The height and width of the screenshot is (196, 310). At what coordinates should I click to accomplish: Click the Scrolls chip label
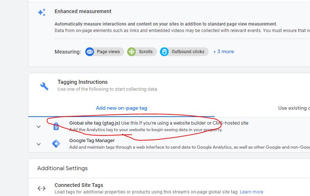pos(146,52)
